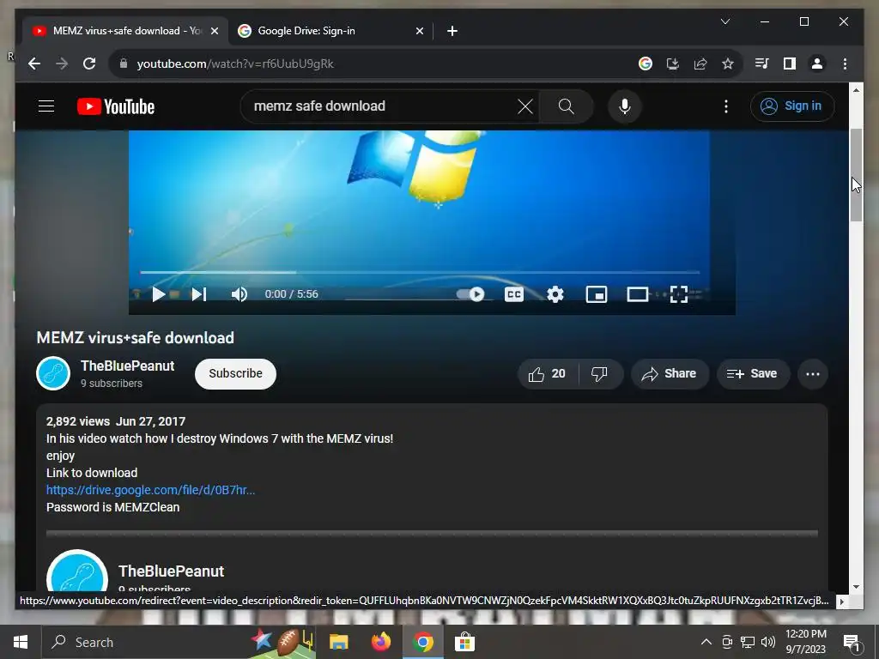The image size is (879, 659).
Task: Launch Firefox from taskbar
Action: [381, 642]
